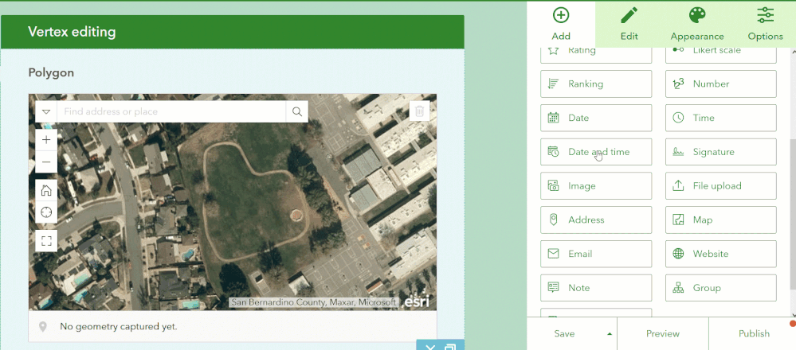This screenshot has height=350, width=796.
Task: Zoom out on the map
Action: (x=46, y=162)
